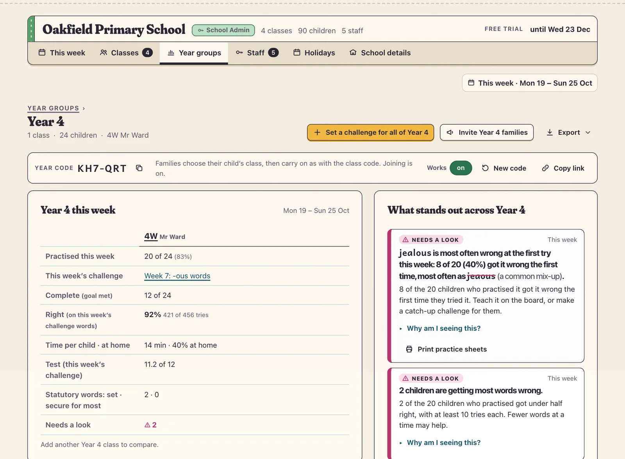
Task: Click the calendar icon beside This week tab
Action: click(x=42, y=52)
